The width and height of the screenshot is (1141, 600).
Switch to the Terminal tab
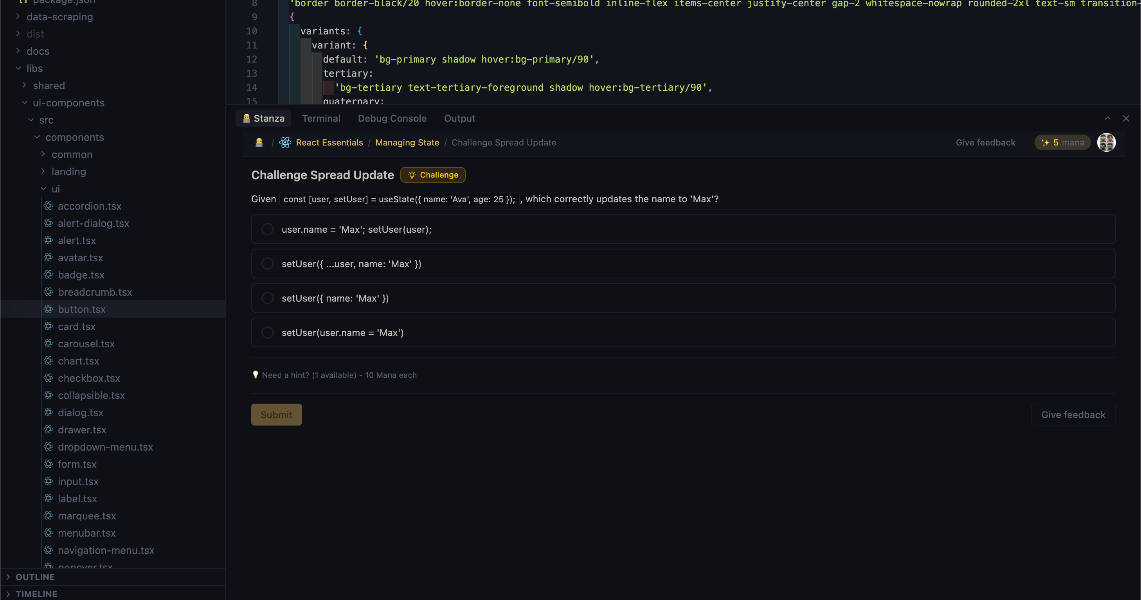321,118
